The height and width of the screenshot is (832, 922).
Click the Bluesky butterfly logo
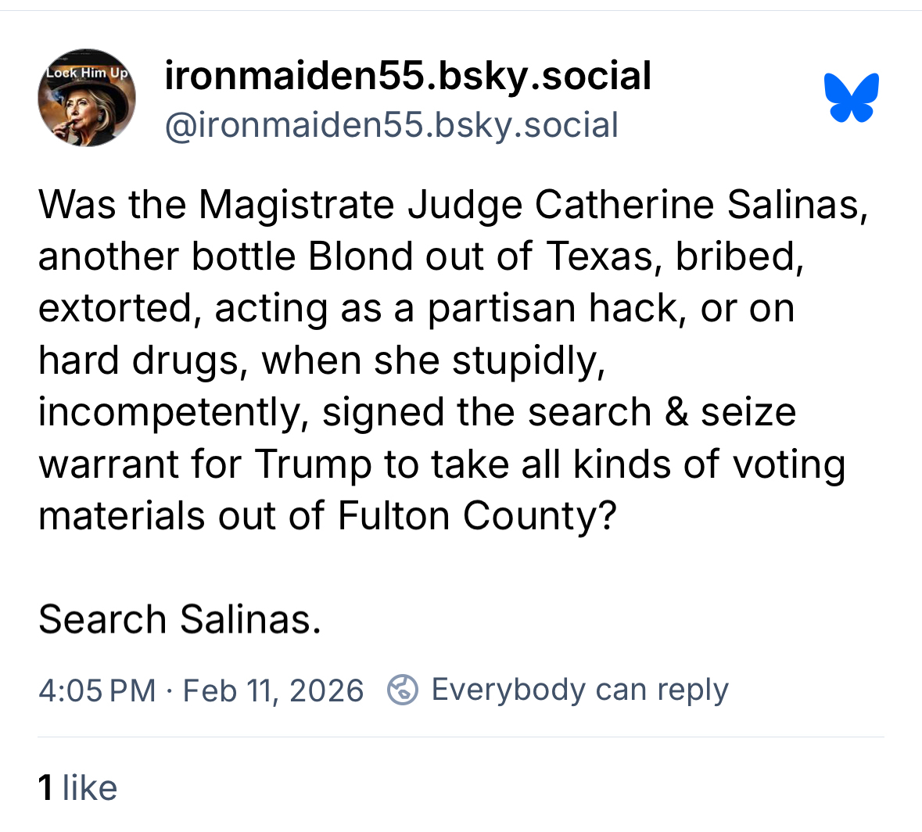click(x=851, y=98)
